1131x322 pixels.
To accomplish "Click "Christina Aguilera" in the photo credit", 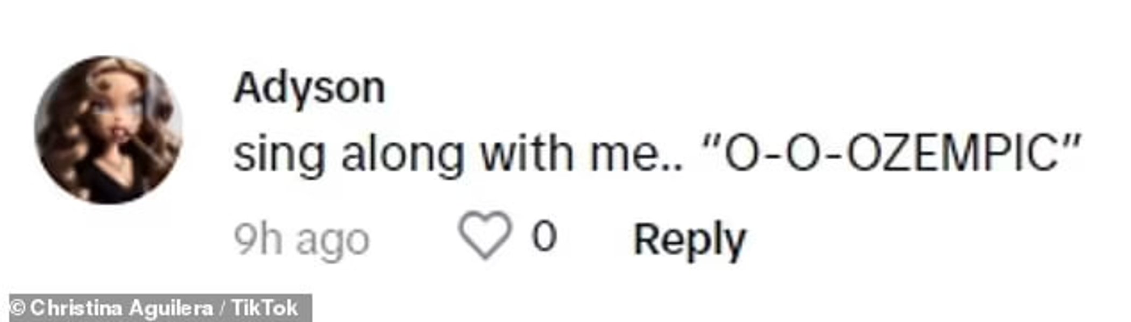I will 122,309.
